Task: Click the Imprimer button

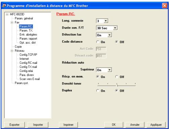Action: pyautogui.click(x=68, y=125)
